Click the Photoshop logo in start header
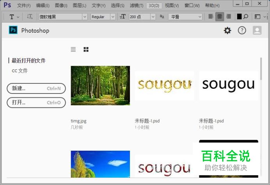Image resolution: width=270 pixels, height=185 pixels. (x=13, y=30)
